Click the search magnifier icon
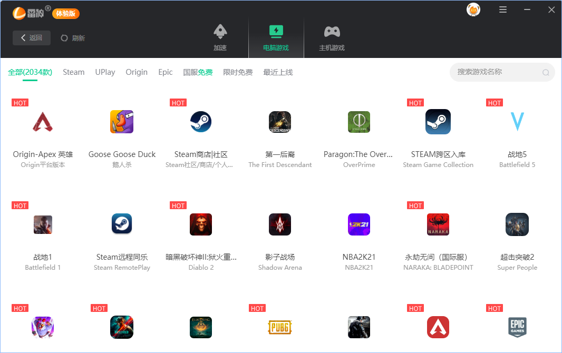The height and width of the screenshot is (353, 562). 546,72
